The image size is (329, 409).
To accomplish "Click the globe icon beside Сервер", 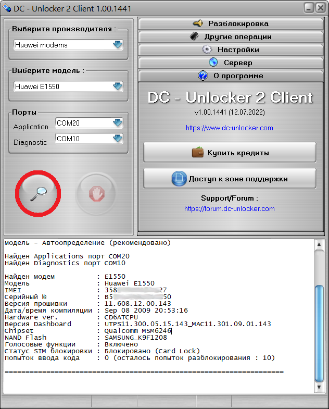I will point(213,63).
